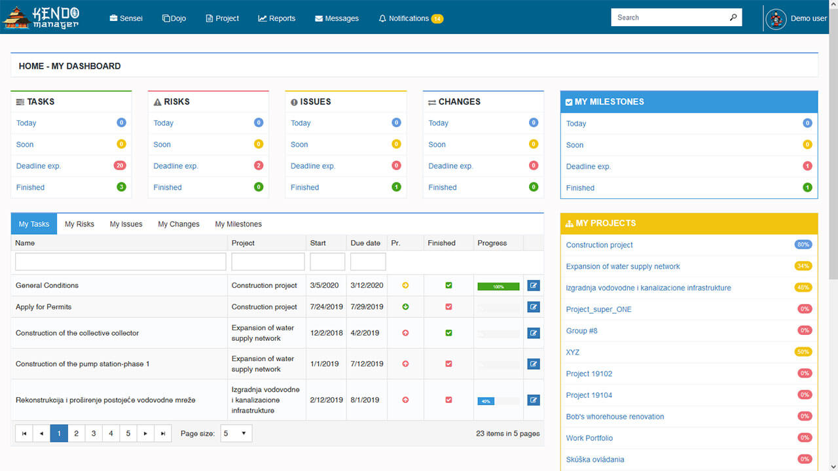Viewport: 838px width, 471px height.
Task: Open Bob's whorehouse renovation project
Action: click(x=615, y=417)
